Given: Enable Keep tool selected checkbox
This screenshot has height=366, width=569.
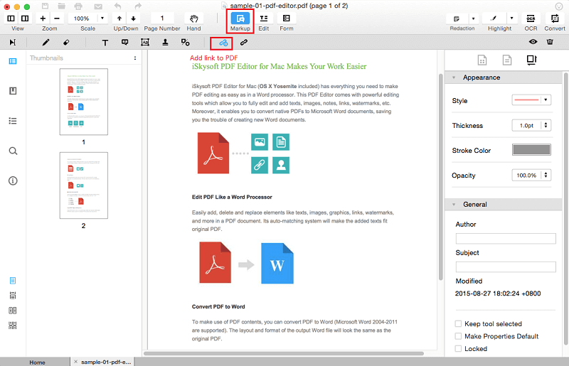Looking at the screenshot, I should tap(458, 323).
